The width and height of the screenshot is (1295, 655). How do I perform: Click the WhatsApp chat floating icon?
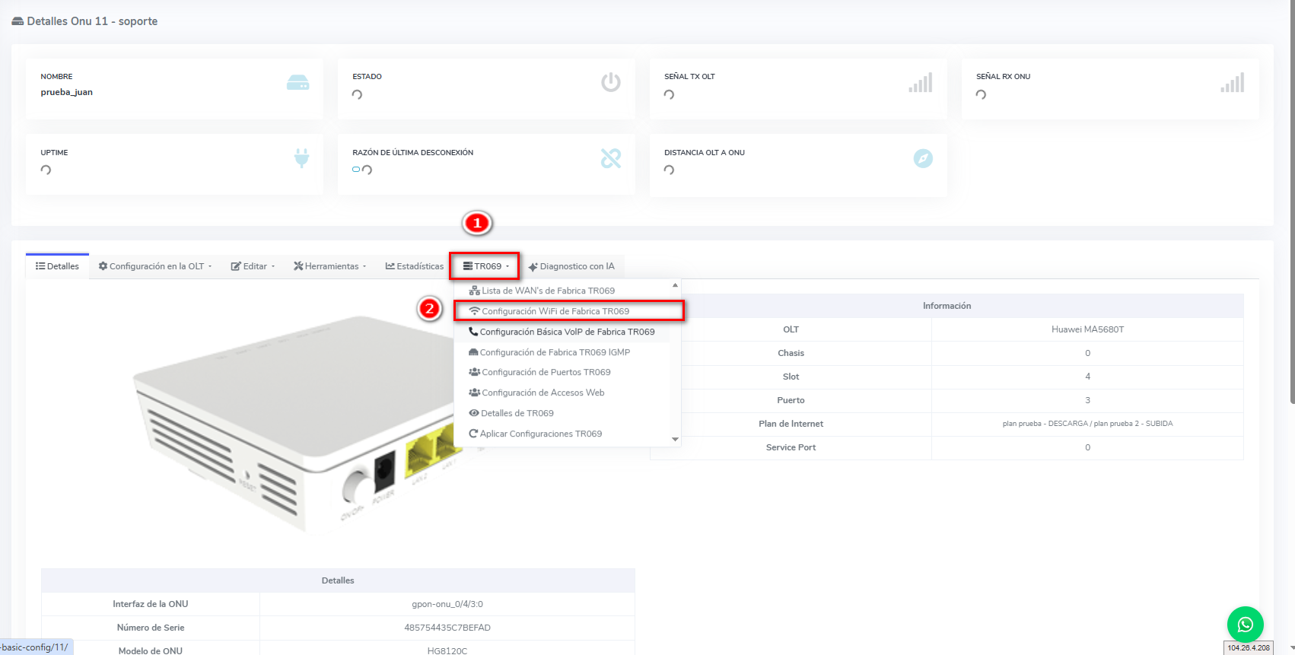[x=1245, y=625]
